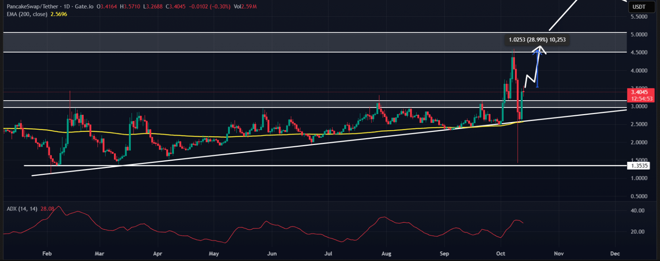Click the 1.3535 horizontal line price label
Screen dimensions: 660x261
pos(639,166)
